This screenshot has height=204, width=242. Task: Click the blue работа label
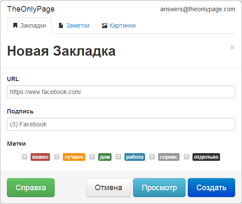135,157
